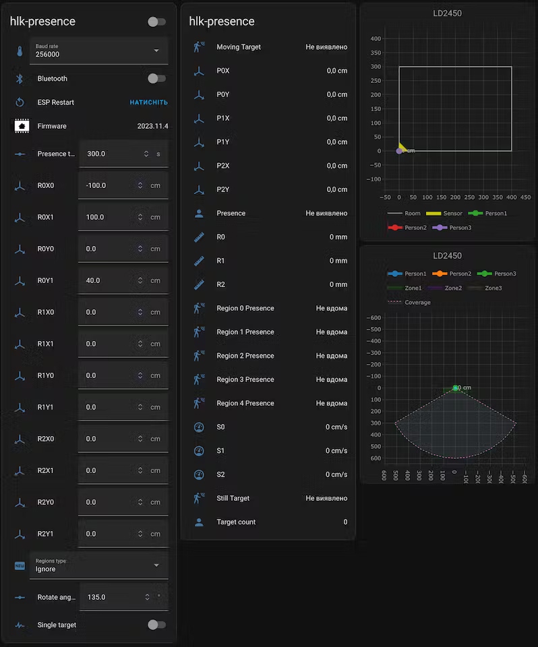Click the ESP Restart icon
Screen dimensions: 538x647
pos(20,102)
